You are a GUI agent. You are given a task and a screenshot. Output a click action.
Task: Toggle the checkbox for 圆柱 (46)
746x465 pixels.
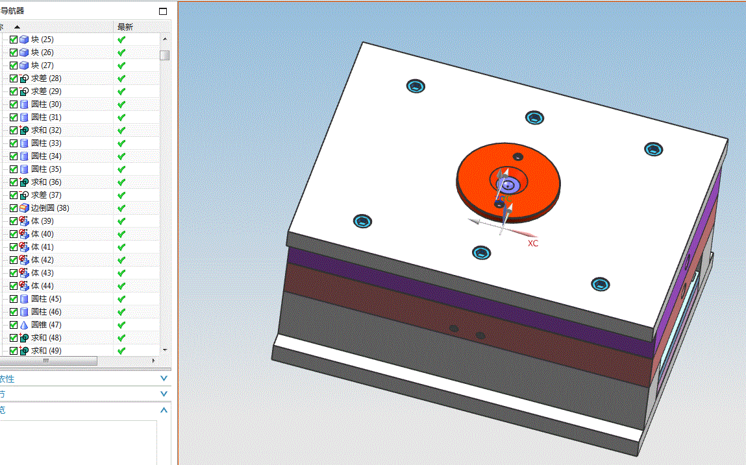[x=14, y=312]
